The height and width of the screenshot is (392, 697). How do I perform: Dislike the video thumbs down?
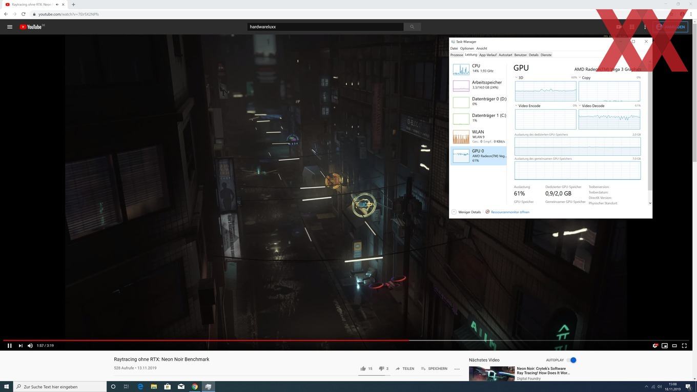[x=383, y=368]
